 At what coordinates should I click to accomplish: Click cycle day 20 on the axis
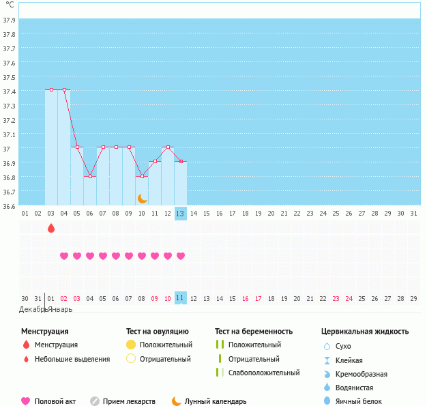click(x=271, y=214)
